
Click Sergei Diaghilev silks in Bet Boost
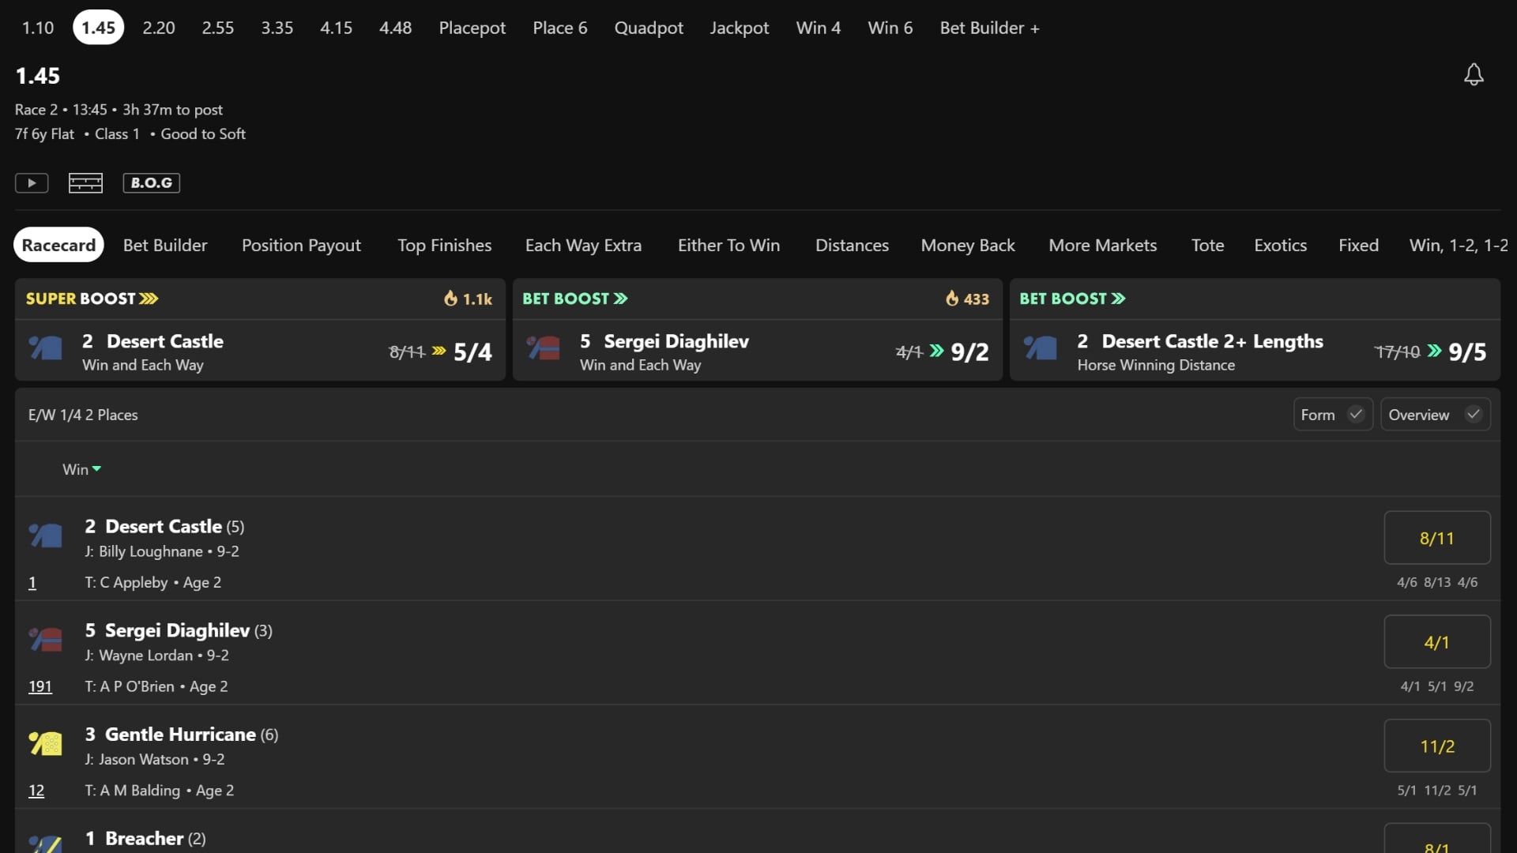(x=544, y=348)
